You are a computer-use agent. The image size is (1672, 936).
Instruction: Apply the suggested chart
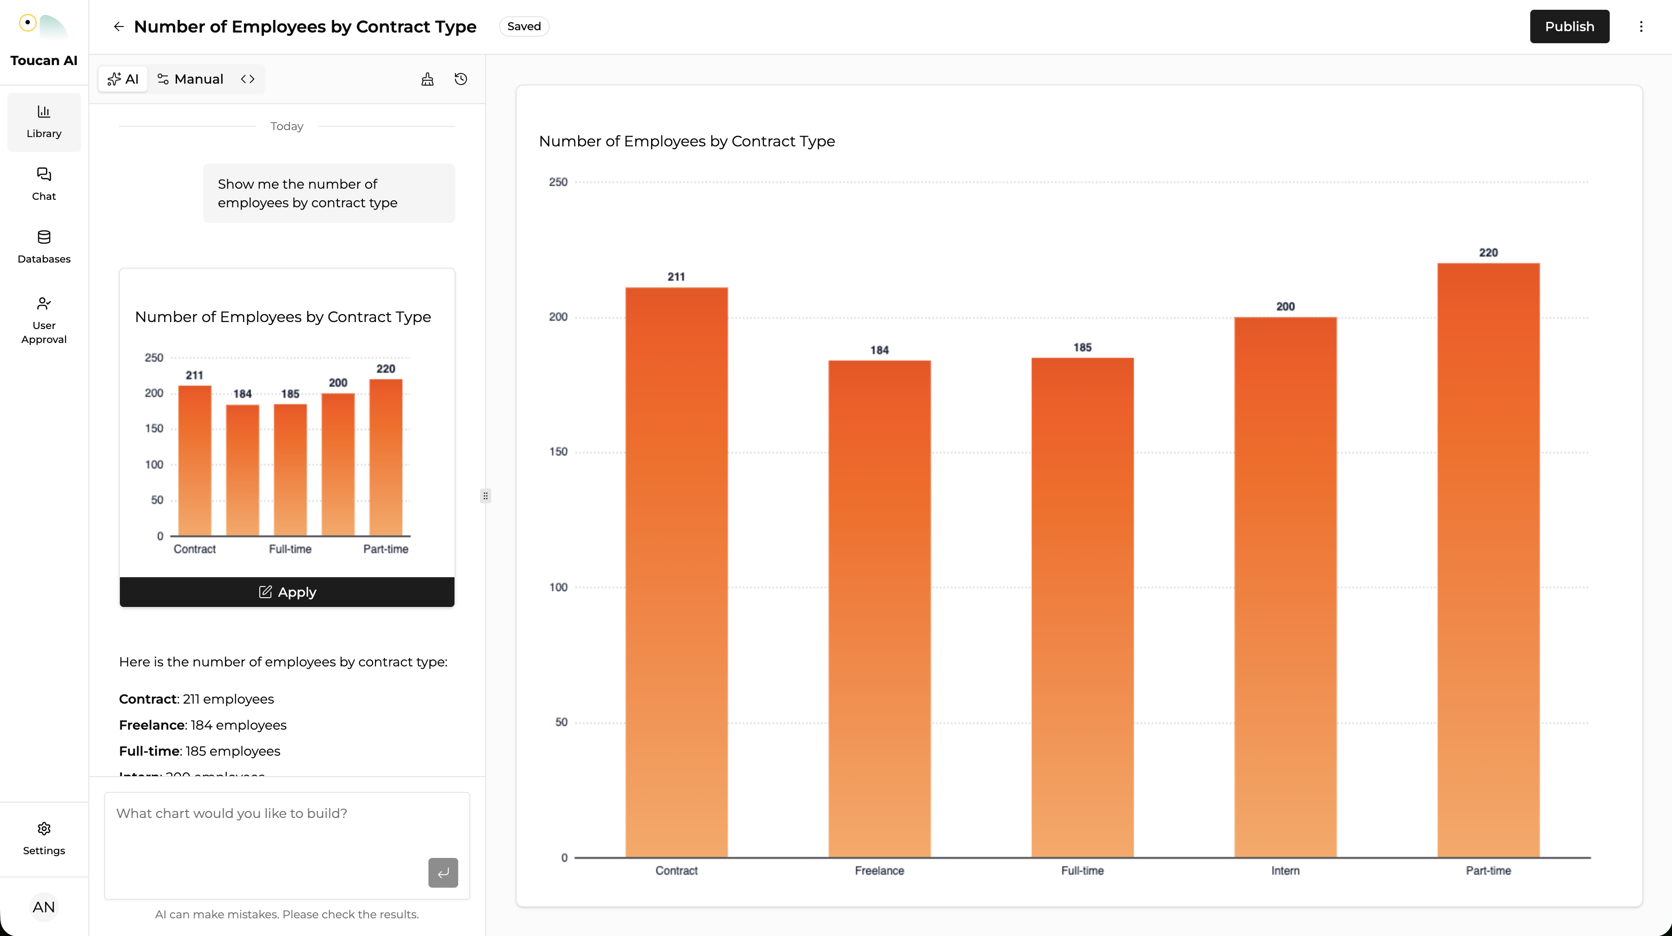(x=287, y=592)
